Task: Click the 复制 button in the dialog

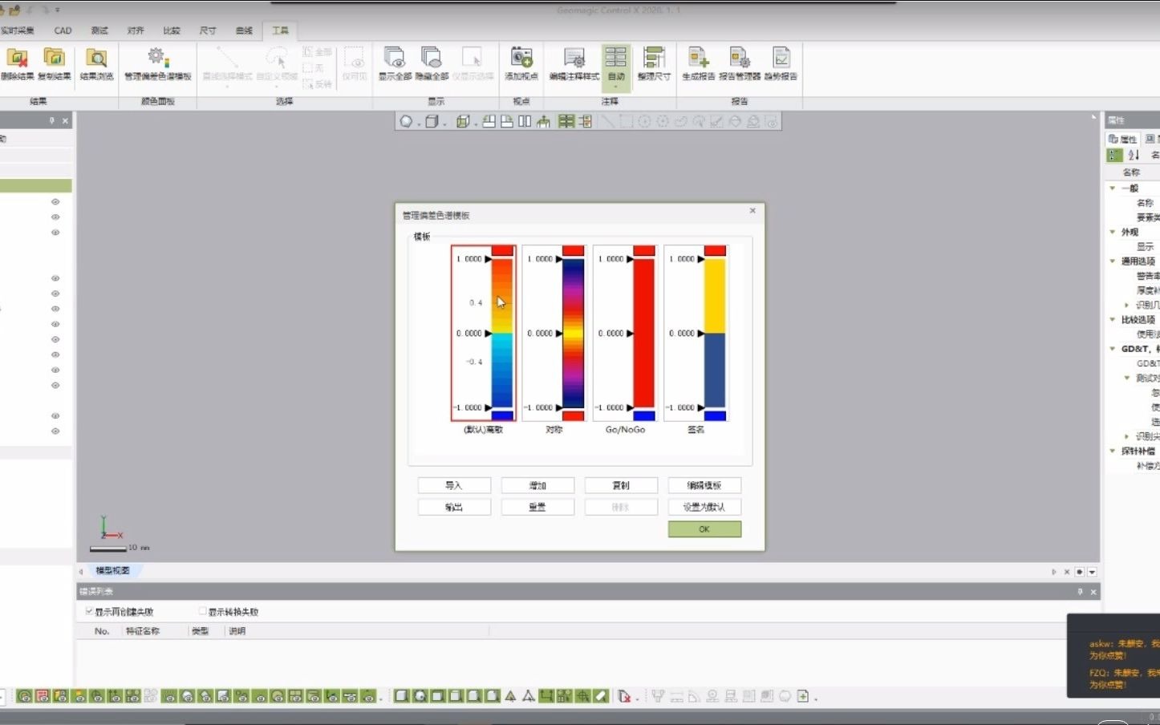Action: pos(621,485)
